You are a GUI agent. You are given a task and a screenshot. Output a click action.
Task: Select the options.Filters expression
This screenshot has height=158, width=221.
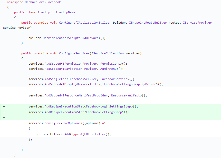point(49,134)
